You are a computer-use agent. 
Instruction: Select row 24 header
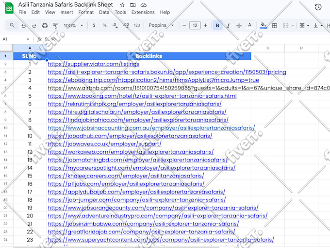(5, 240)
